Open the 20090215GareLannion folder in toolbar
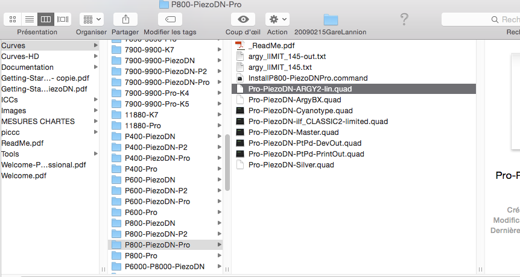This screenshot has height=277, width=520. point(330,19)
